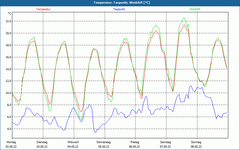240x150 pixels.
Task: Click the 14,0 axis value
Action: pyautogui.click(x=8, y=69)
